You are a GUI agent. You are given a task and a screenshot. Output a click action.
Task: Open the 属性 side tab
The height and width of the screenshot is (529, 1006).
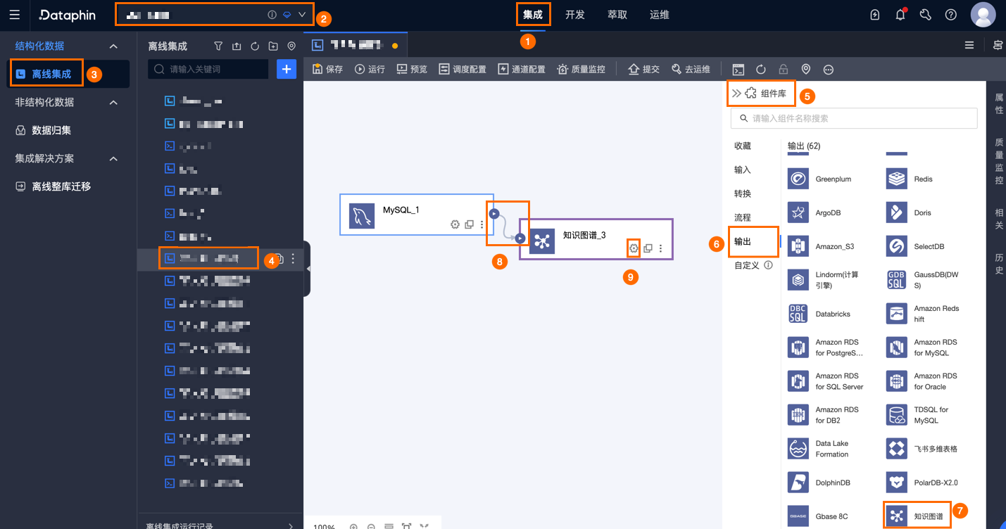click(x=999, y=103)
